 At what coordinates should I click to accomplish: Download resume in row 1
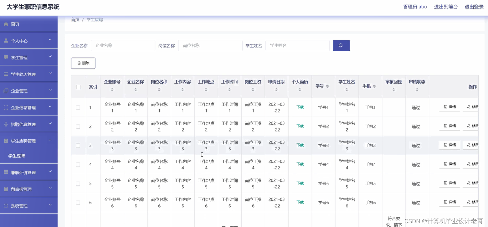point(300,107)
